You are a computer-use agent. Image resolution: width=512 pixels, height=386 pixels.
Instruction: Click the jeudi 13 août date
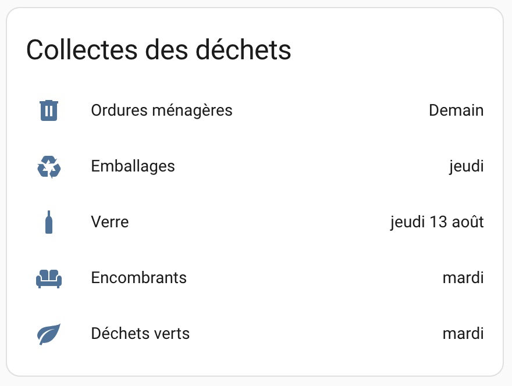pyautogui.click(x=437, y=222)
